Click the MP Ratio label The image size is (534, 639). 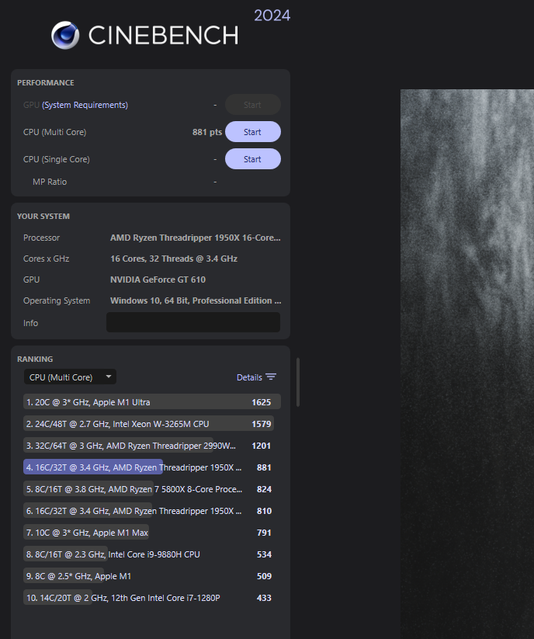(50, 182)
